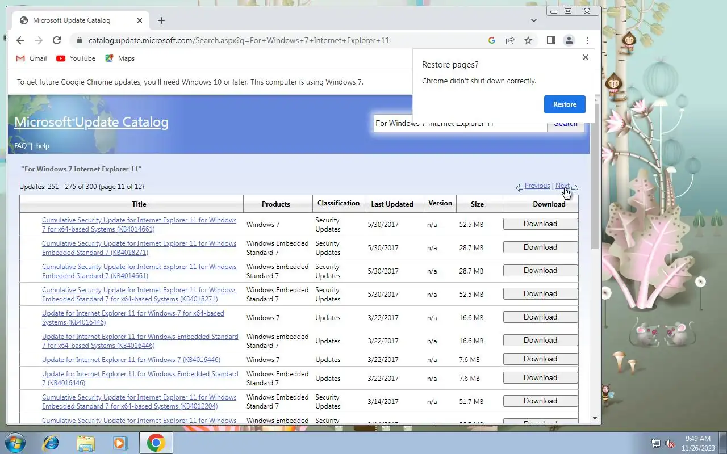This screenshot has width=727, height=454.
Task: Open the Windows Start menu
Action: [15, 443]
